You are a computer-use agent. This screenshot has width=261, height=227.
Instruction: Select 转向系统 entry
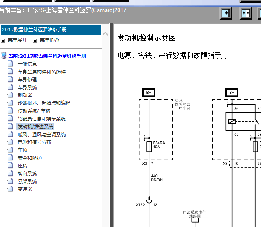click(x=27, y=174)
